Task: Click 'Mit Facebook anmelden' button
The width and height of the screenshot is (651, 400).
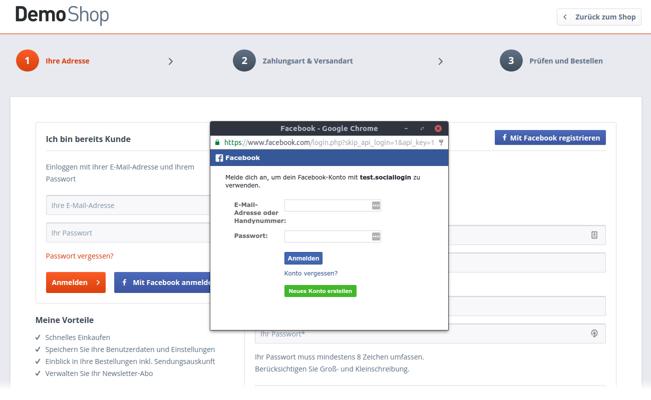Action: click(x=162, y=282)
